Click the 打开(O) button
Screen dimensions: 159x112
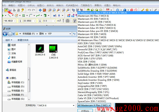(85, 111)
